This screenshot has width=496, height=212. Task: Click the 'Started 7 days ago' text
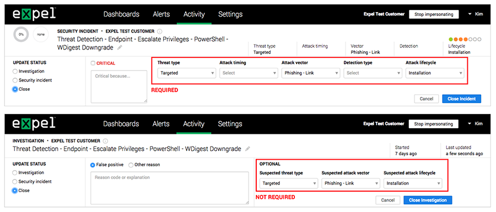tap(406, 150)
